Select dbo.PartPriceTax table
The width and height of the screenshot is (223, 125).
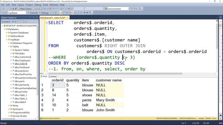(x=23, y=74)
